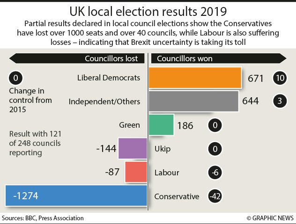Click the black circle showing -6
This screenshot has height=224, width=296.
tap(215, 173)
